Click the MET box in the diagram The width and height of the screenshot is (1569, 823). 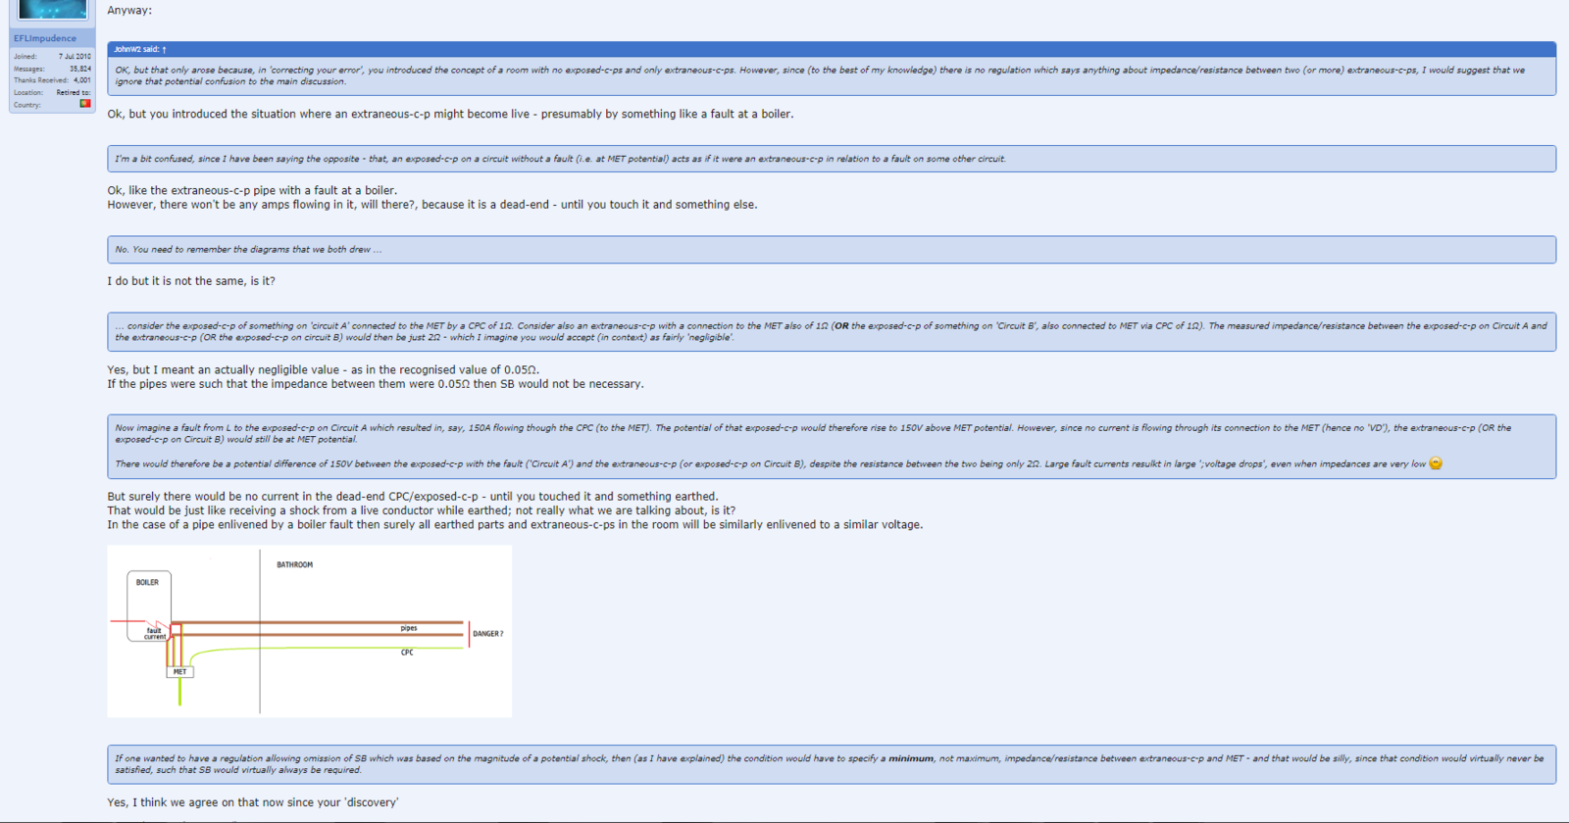click(x=179, y=672)
